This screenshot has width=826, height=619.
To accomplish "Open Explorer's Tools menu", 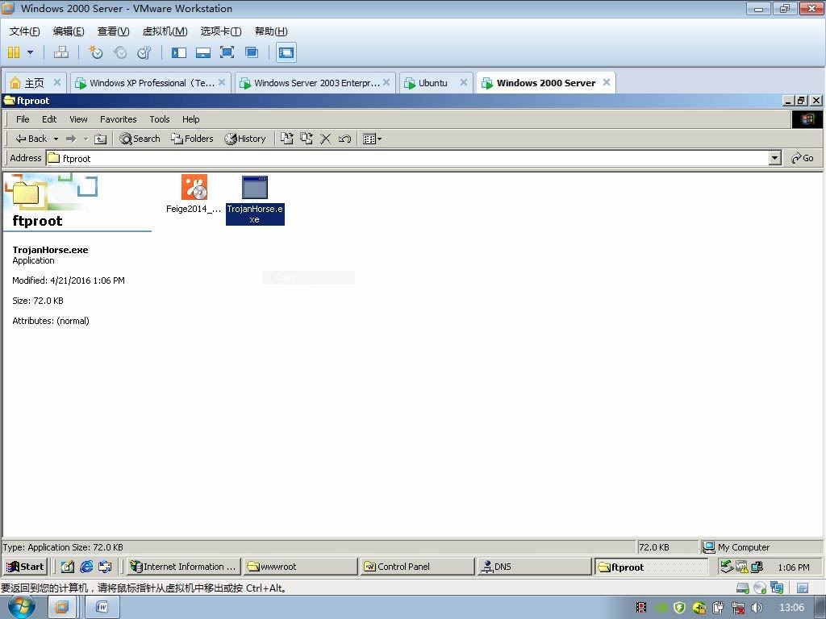I will [159, 119].
